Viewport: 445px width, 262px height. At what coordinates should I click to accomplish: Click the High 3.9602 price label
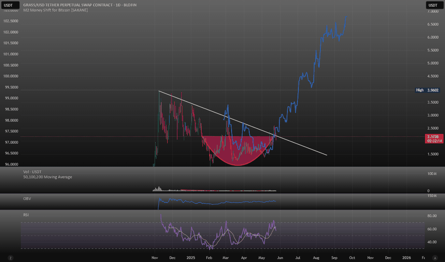[427, 90]
